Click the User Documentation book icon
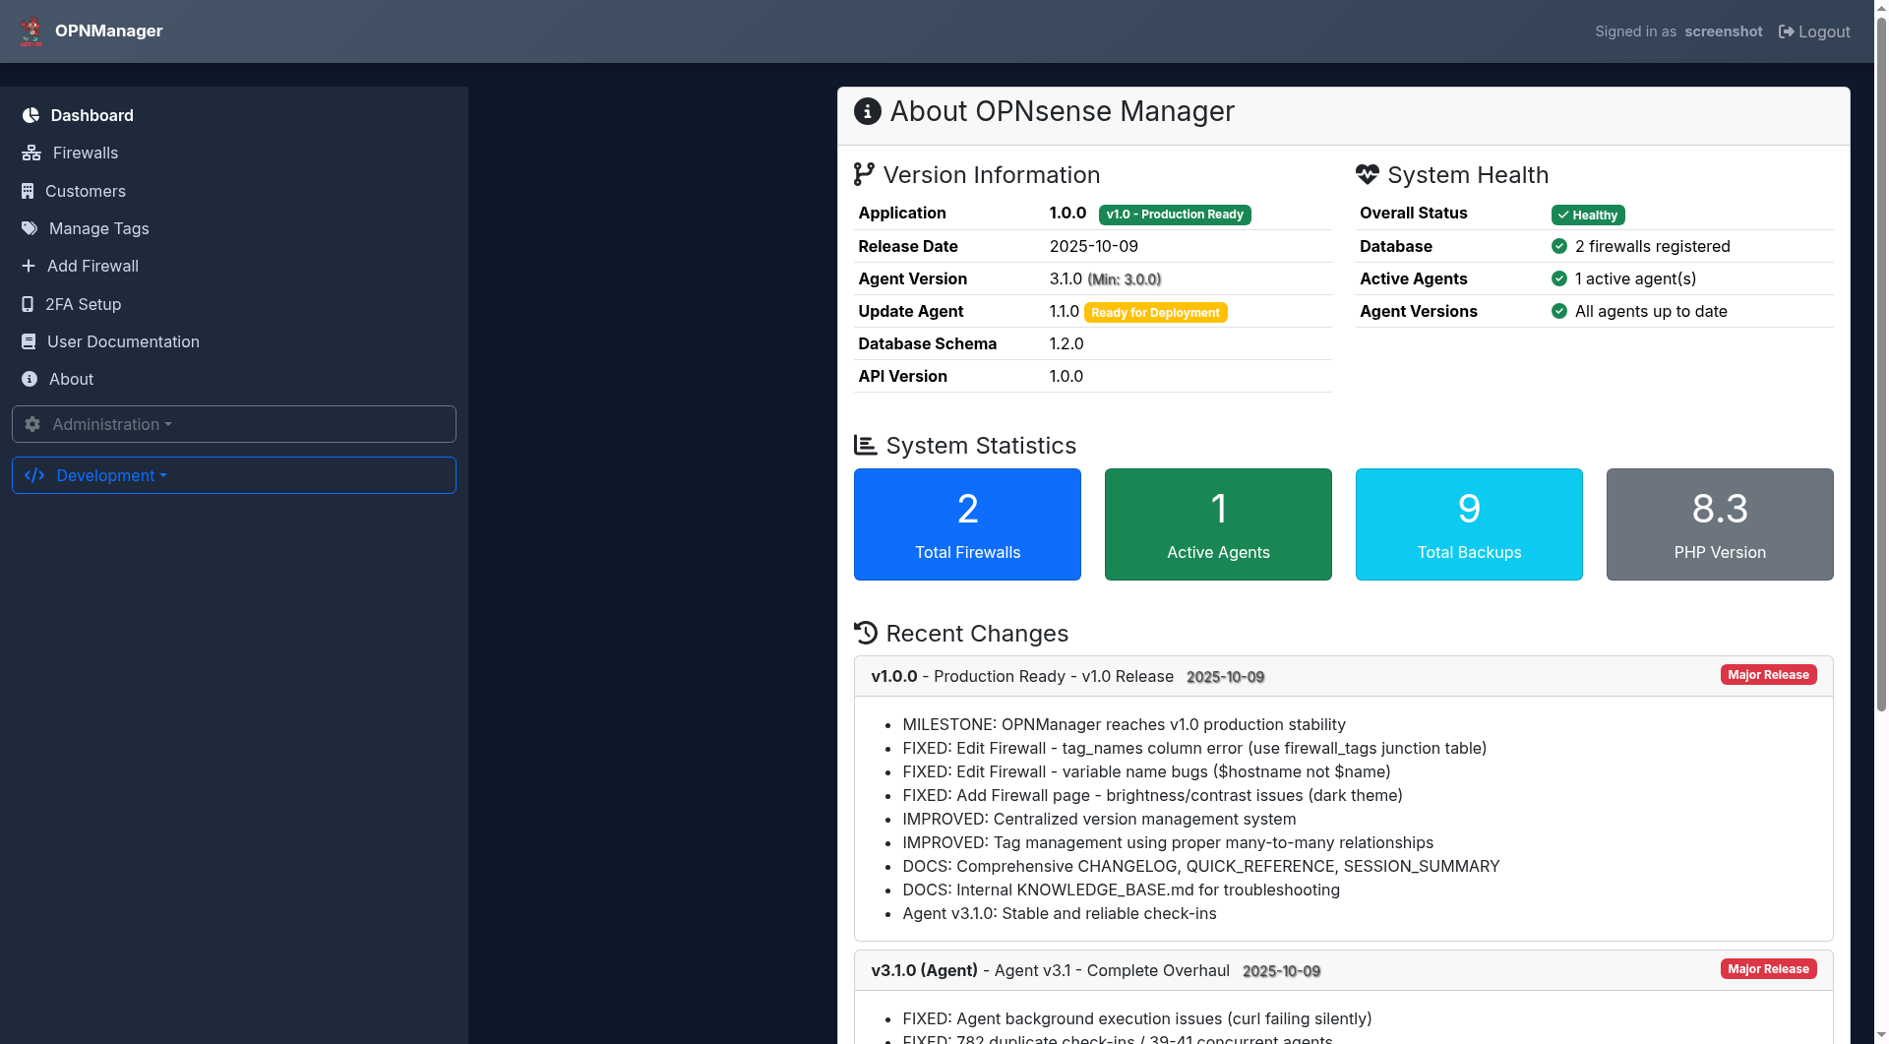The image size is (1889, 1044). [x=29, y=341]
